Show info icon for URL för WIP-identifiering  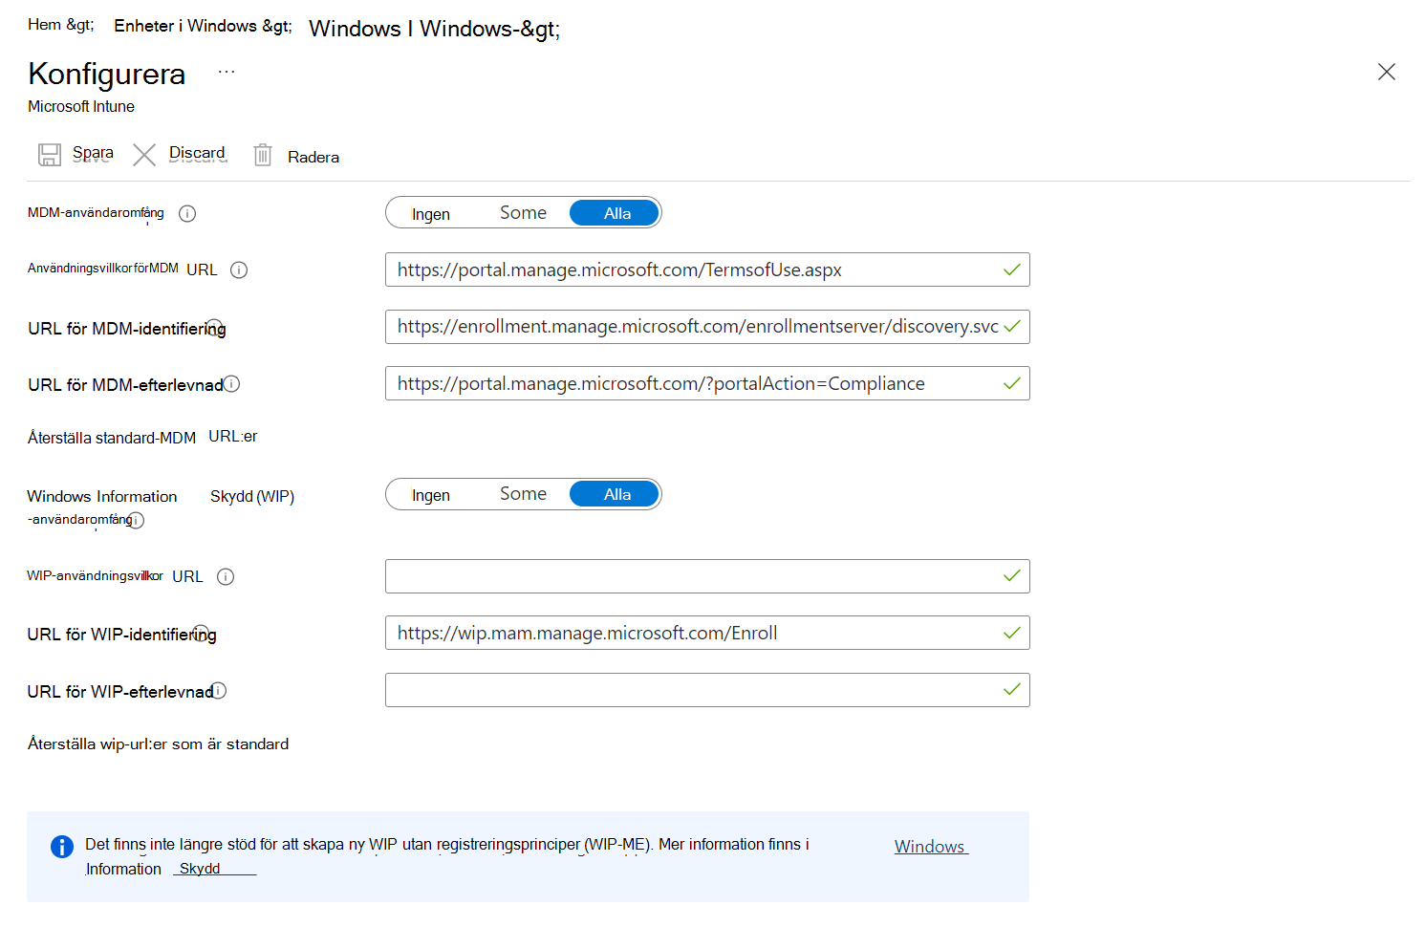pyautogui.click(x=201, y=633)
